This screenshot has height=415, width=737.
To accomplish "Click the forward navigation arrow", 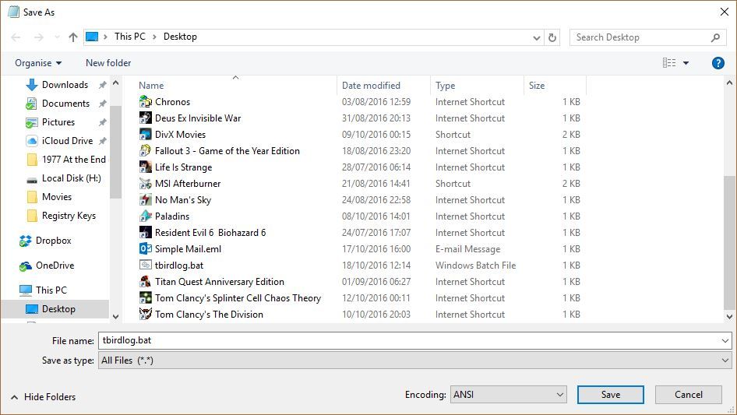I will [x=38, y=37].
